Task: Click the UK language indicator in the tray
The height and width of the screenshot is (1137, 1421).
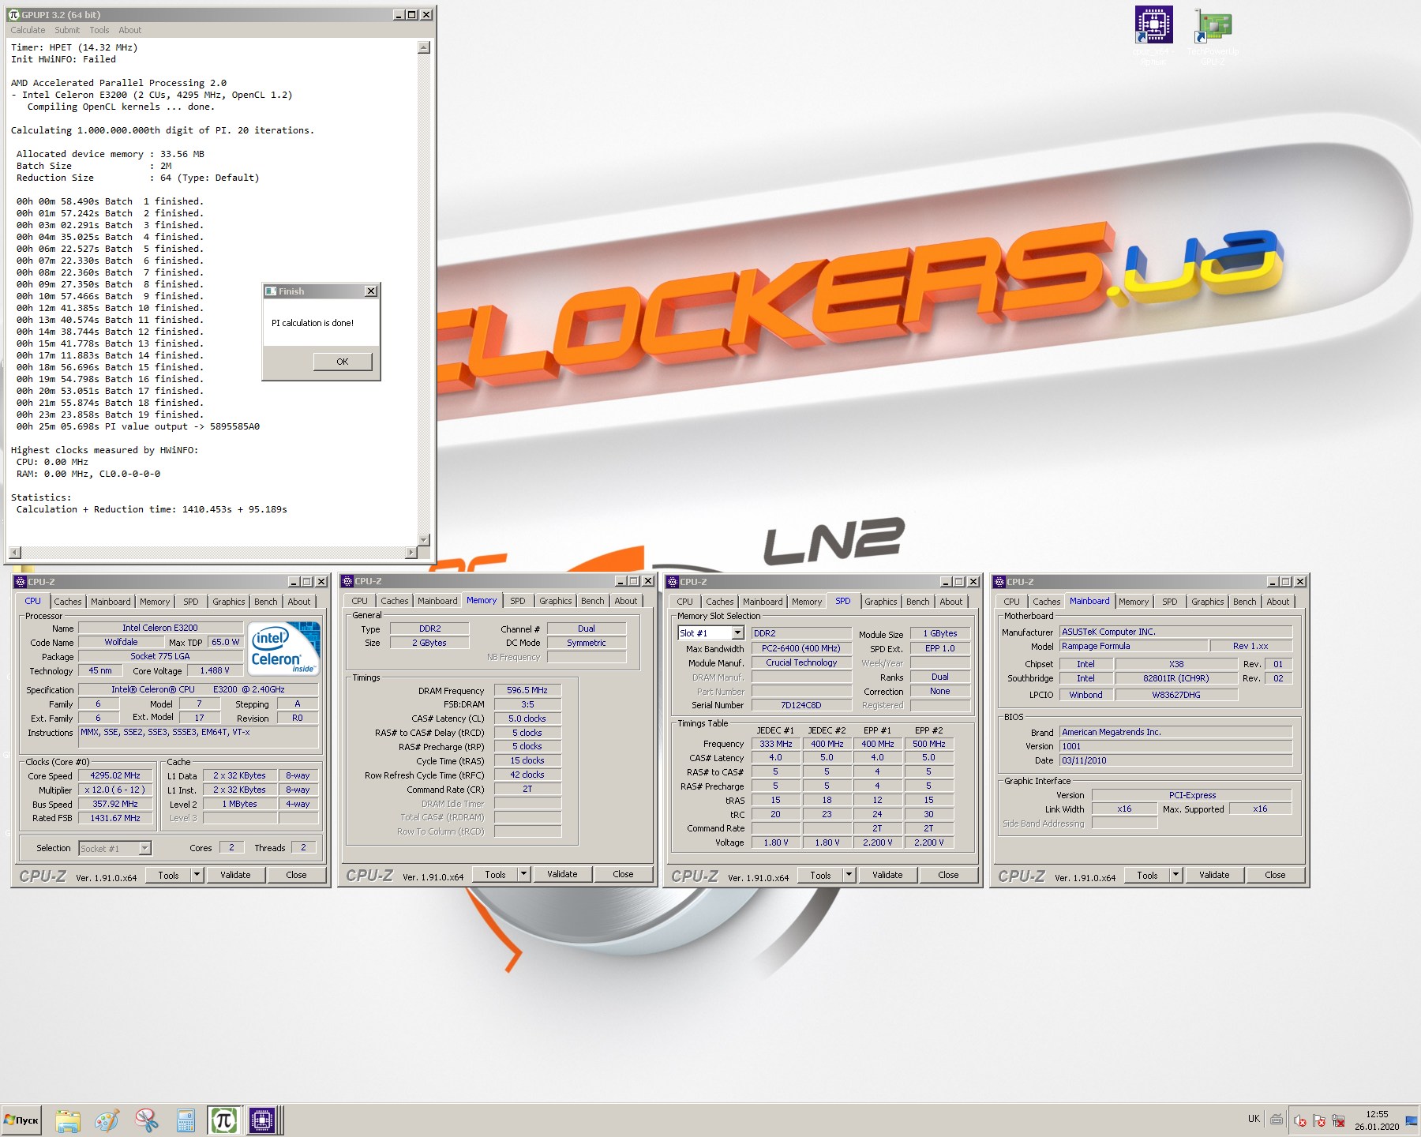Action: [x=1254, y=1119]
